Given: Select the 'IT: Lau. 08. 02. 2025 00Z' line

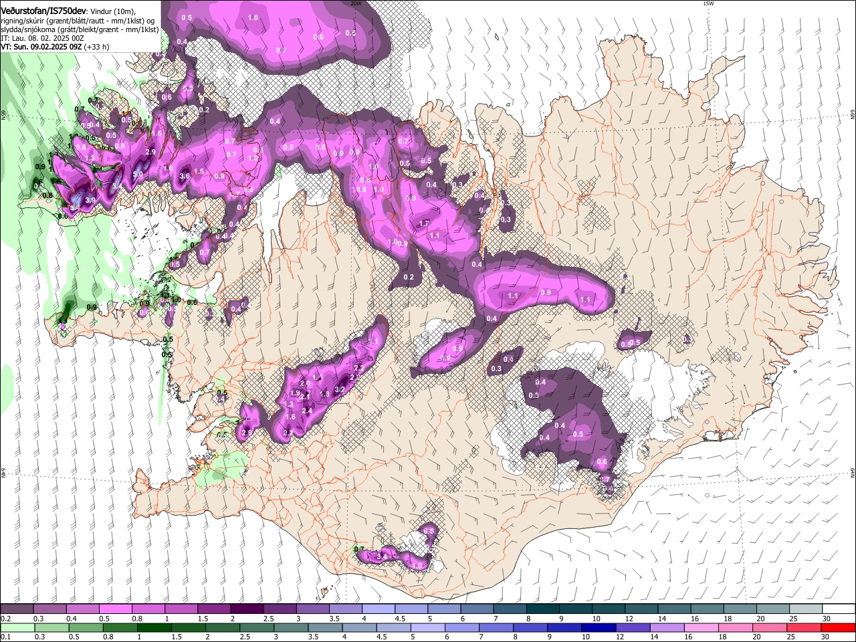Looking at the screenshot, I should coord(42,38).
